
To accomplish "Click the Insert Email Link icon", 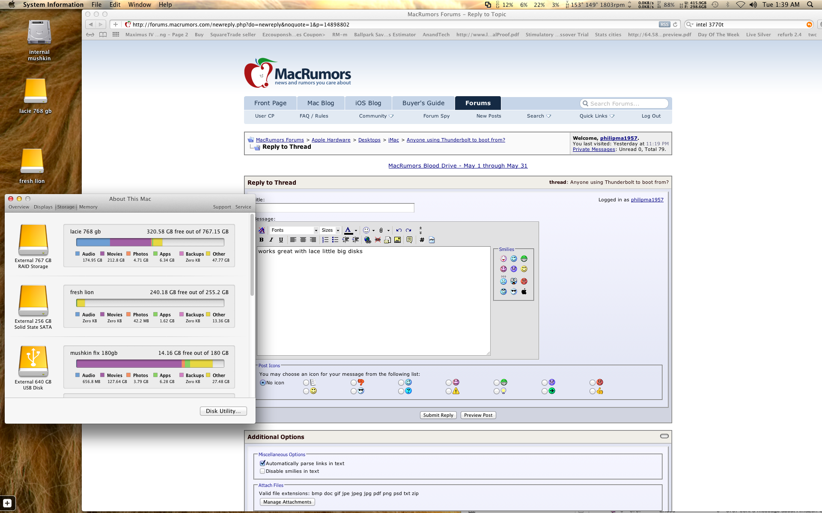I will click(x=387, y=240).
